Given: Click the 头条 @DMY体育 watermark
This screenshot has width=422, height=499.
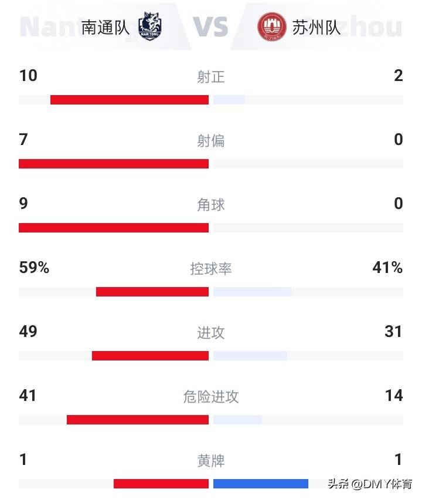Looking at the screenshot, I should 370,484.
